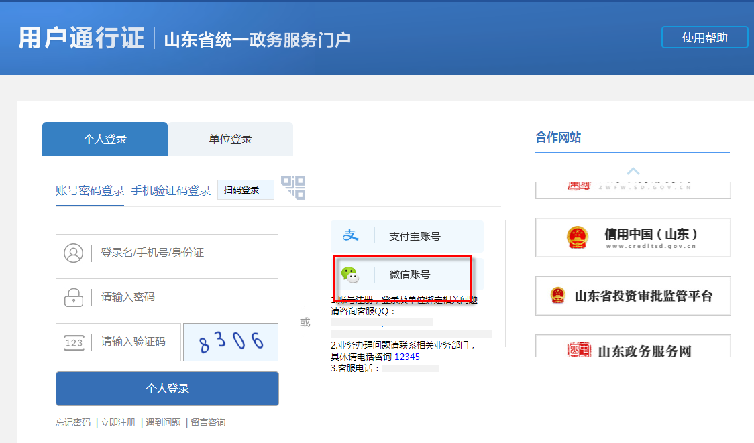This screenshot has width=754, height=443.
Task: Choose 账号密码登录 method
Action: (x=90, y=190)
